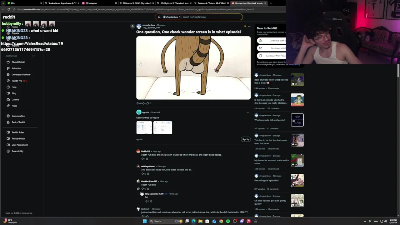The width and height of the screenshot is (400, 225).
Task: Upvote the One cheek wonder post
Action: click(137, 103)
